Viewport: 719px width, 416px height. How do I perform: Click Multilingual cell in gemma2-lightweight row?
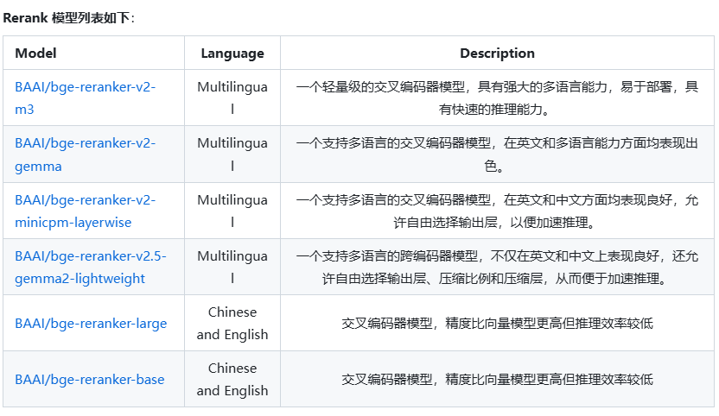[232, 267]
